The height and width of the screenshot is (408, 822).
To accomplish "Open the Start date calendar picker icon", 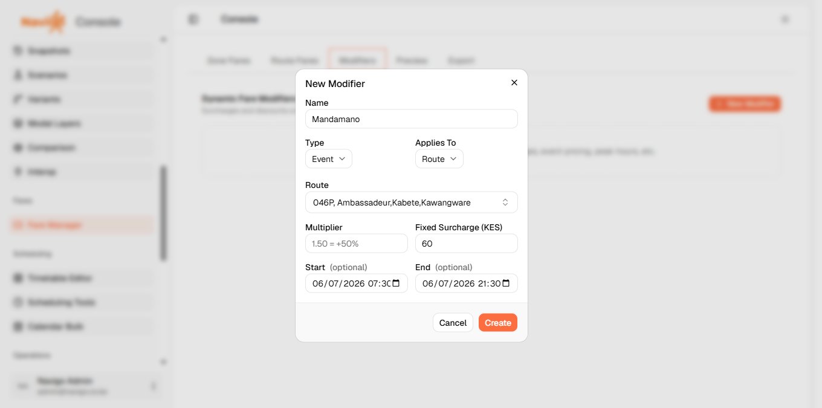I will tap(396, 283).
